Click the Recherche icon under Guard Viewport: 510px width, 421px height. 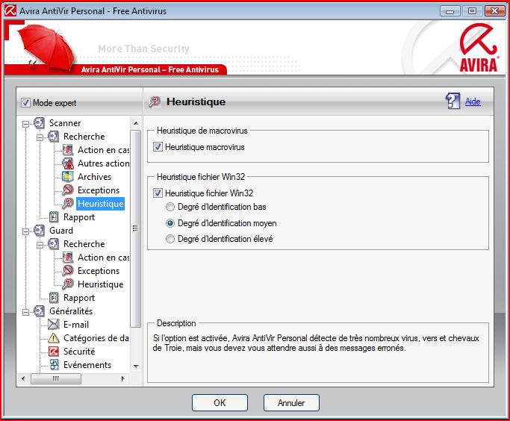[x=53, y=244]
